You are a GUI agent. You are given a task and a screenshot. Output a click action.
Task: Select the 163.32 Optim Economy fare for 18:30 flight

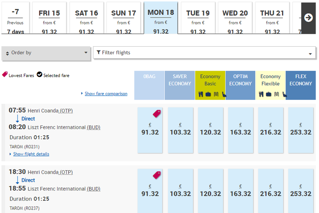[x=240, y=191]
